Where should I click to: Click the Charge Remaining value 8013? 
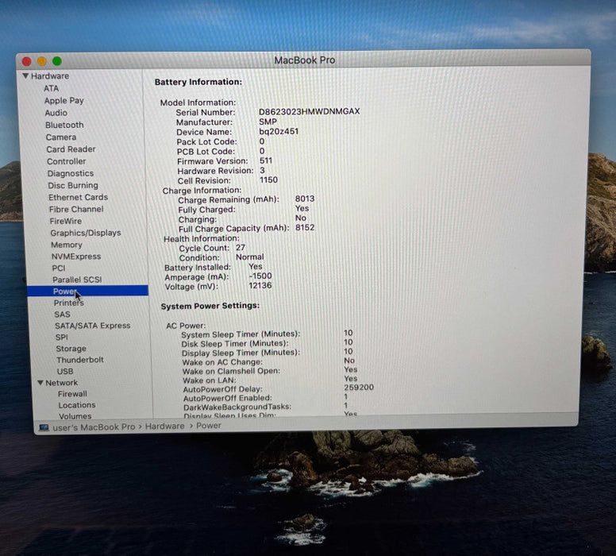click(305, 199)
